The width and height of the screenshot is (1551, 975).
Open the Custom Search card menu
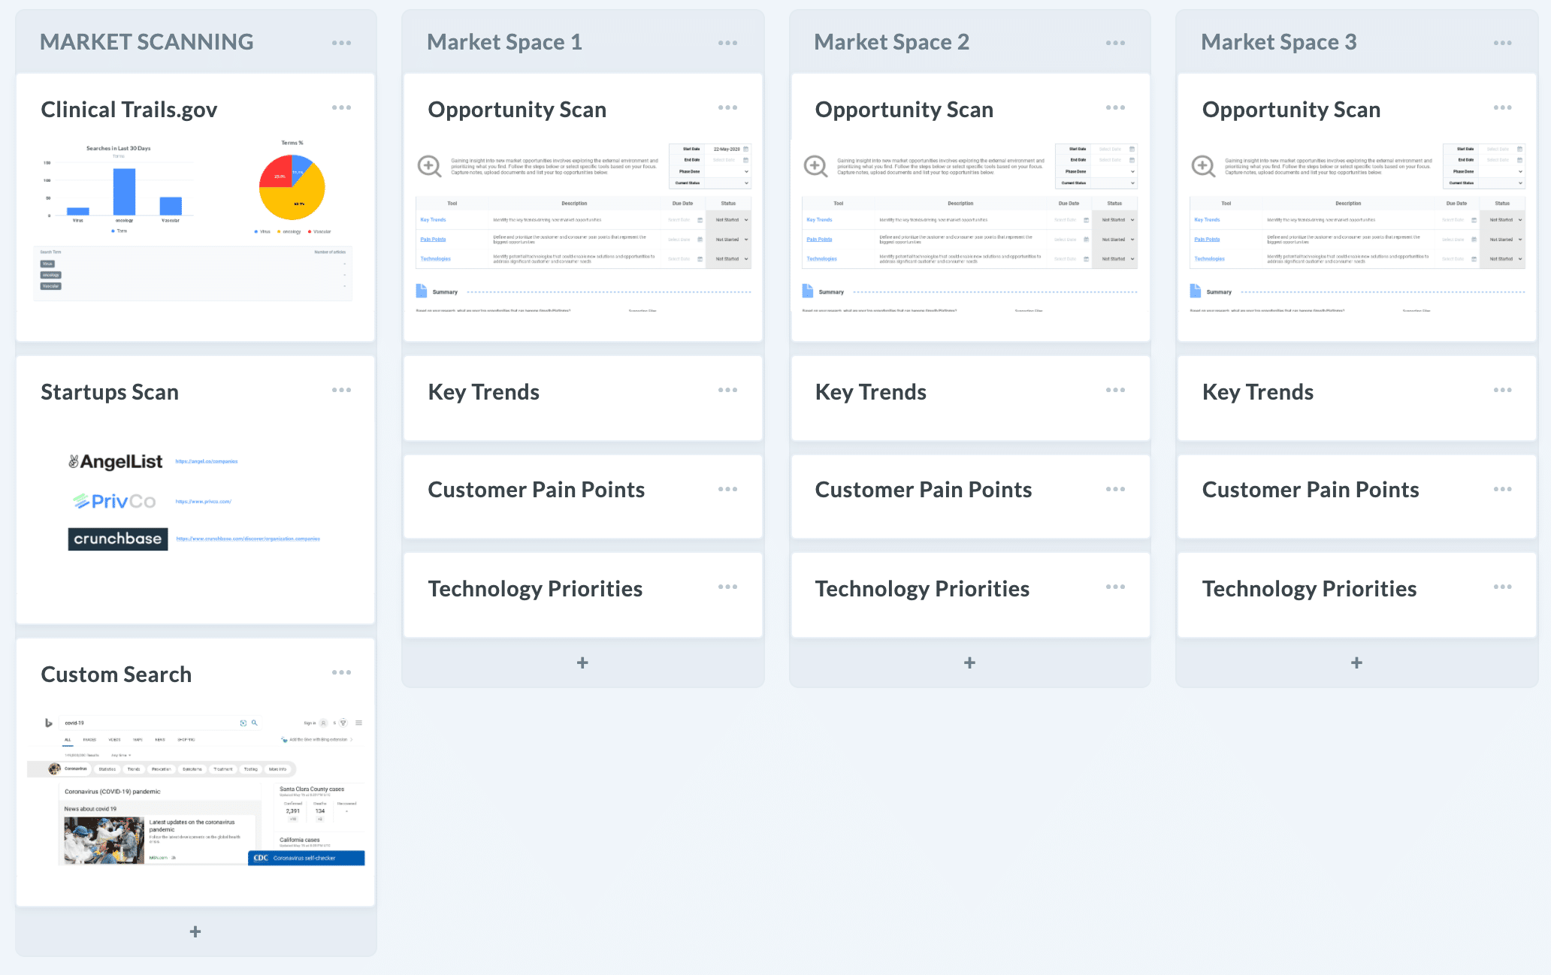[341, 672]
